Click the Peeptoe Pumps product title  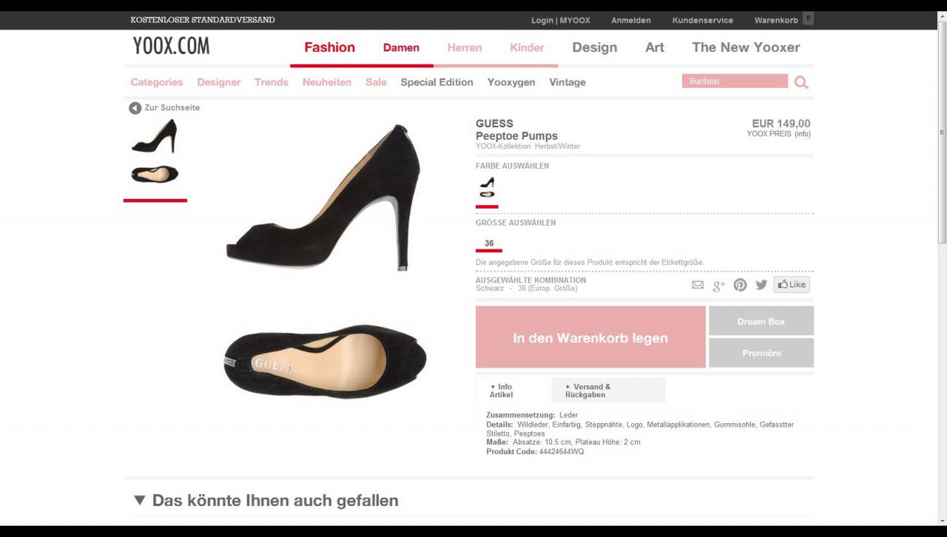tap(516, 136)
